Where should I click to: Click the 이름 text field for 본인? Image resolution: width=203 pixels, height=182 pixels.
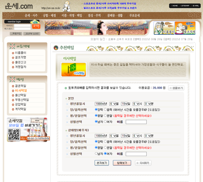click(136, 122)
